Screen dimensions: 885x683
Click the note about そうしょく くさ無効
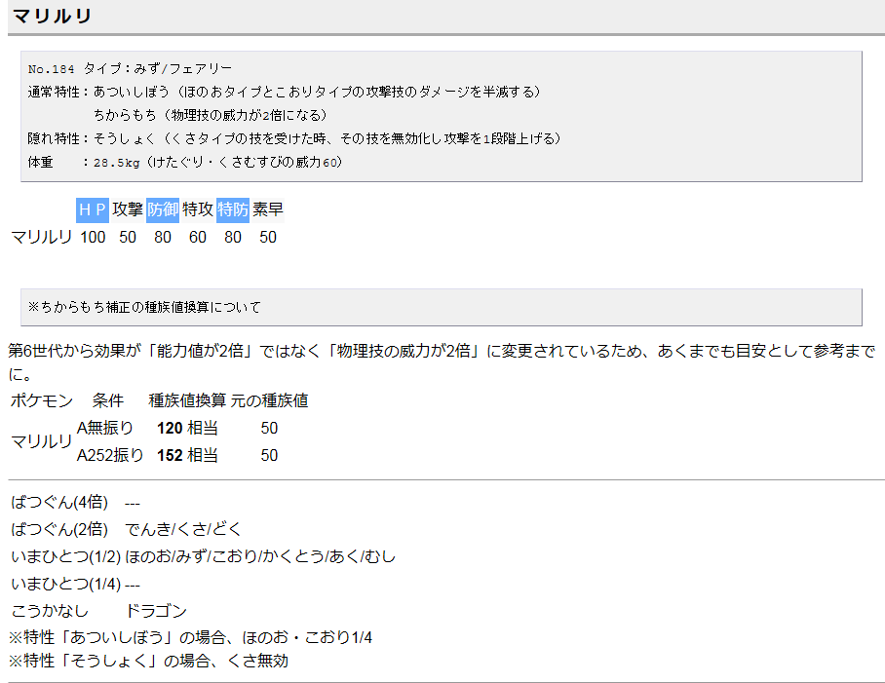click(148, 661)
